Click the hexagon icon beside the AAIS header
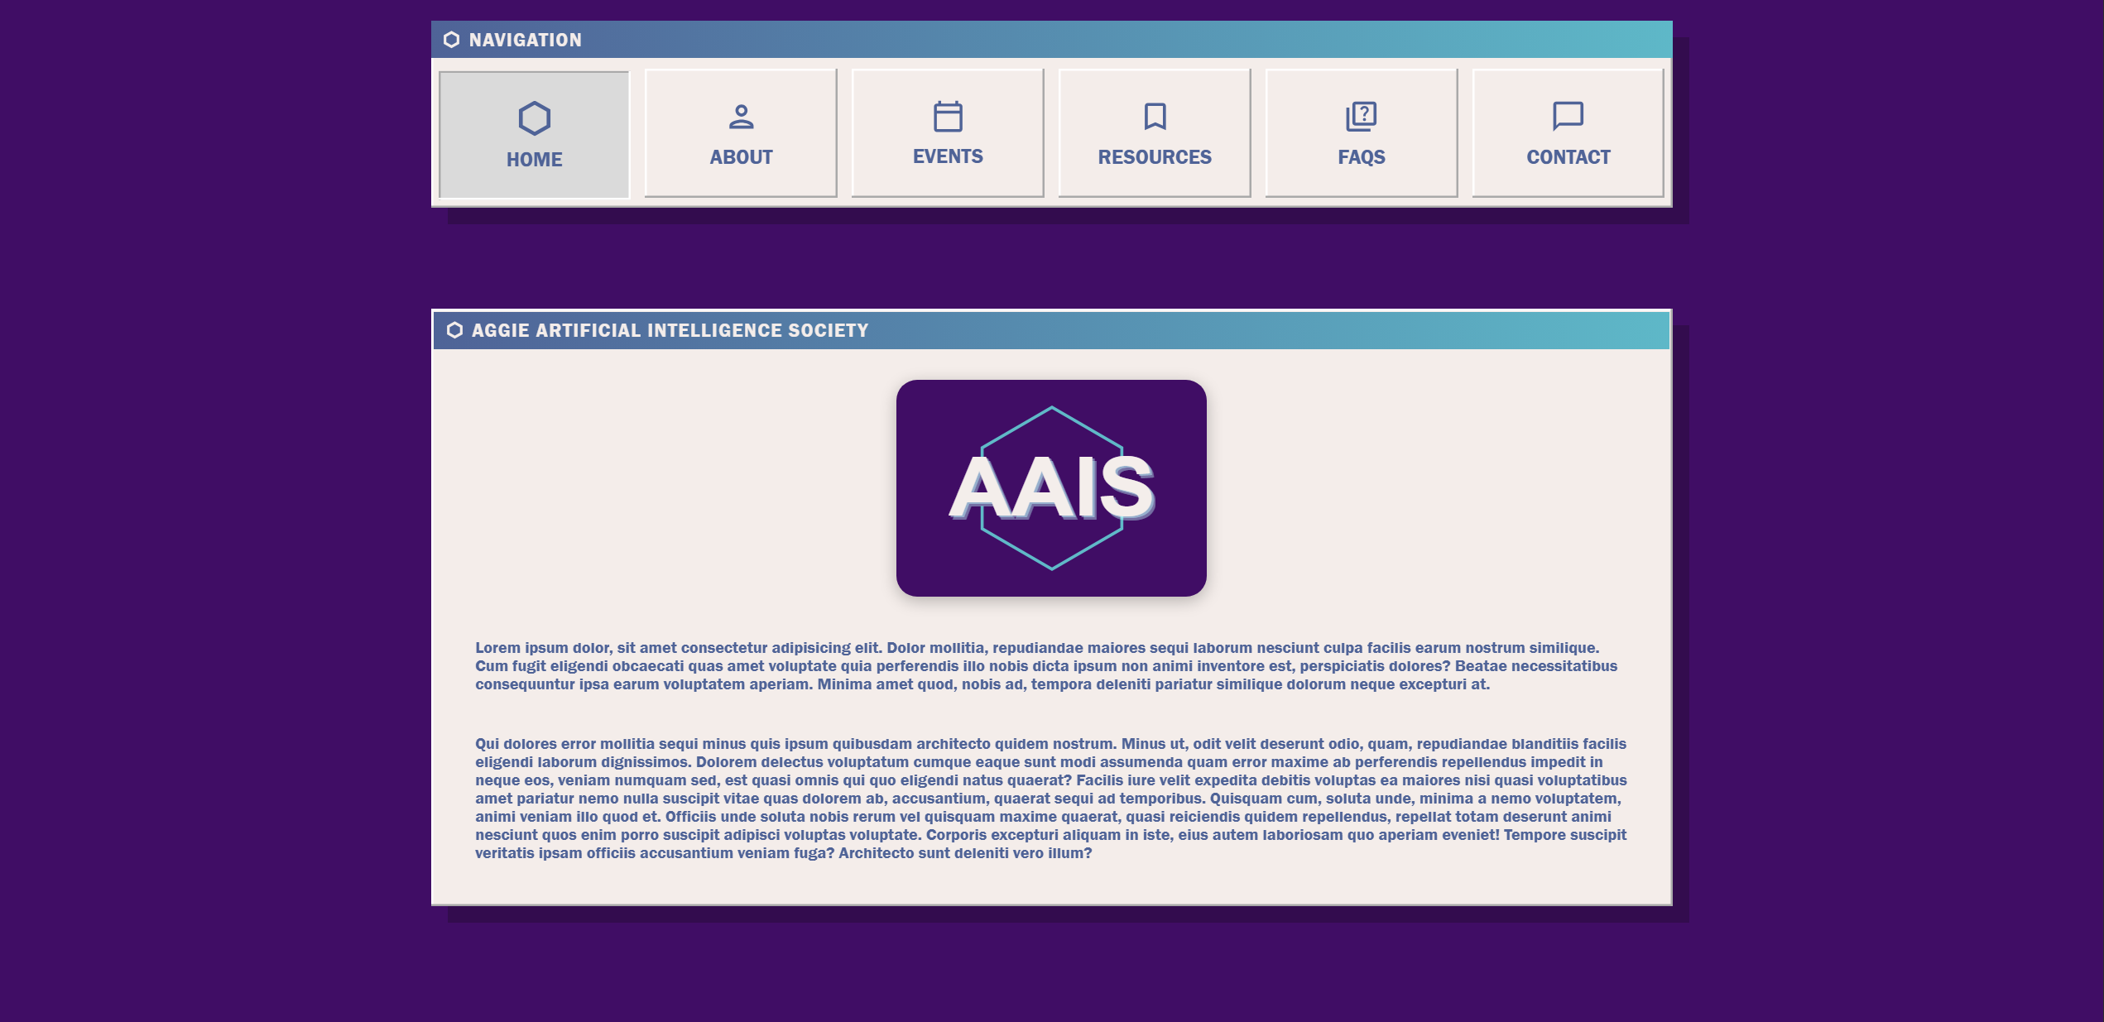 [456, 329]
